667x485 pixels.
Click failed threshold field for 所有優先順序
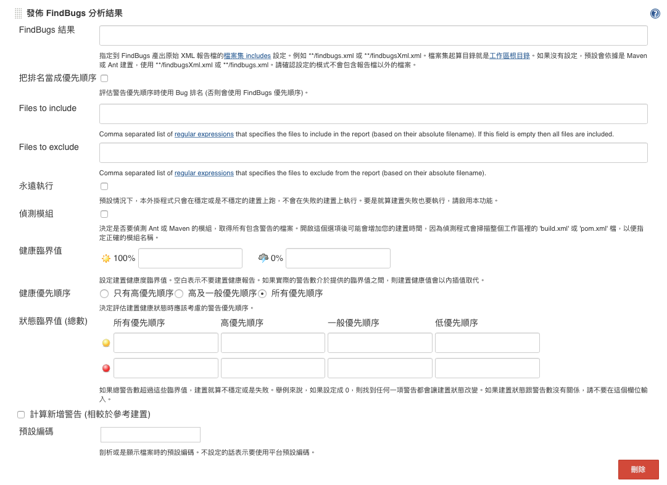point(166,368)
